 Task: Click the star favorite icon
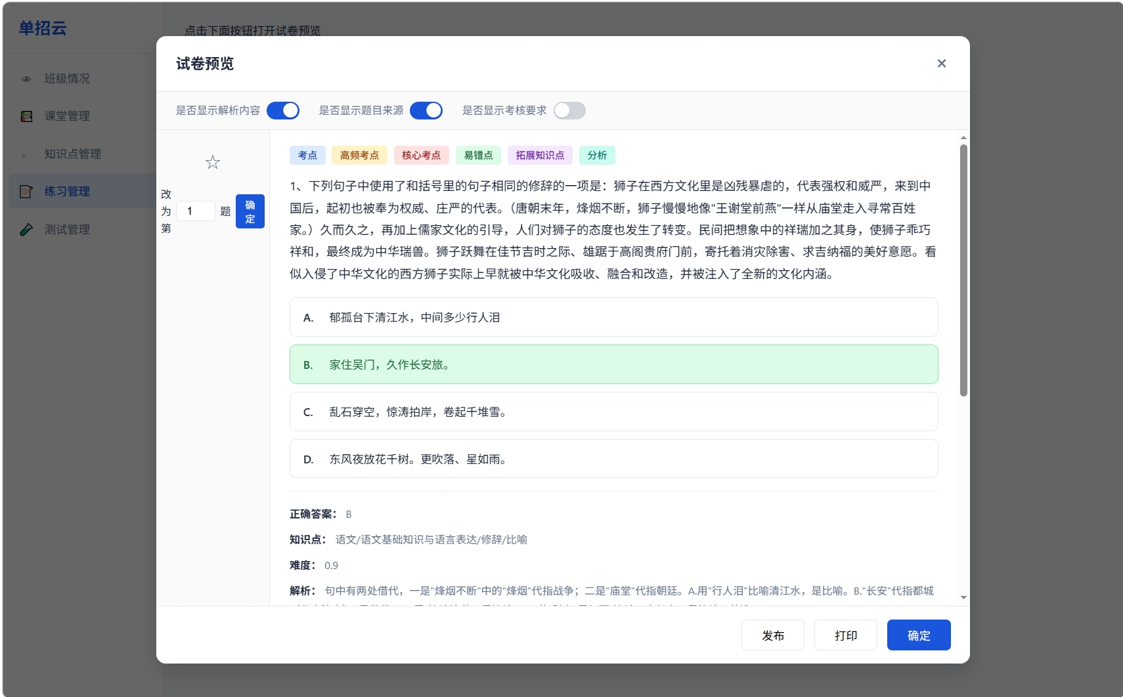(213, 162)
